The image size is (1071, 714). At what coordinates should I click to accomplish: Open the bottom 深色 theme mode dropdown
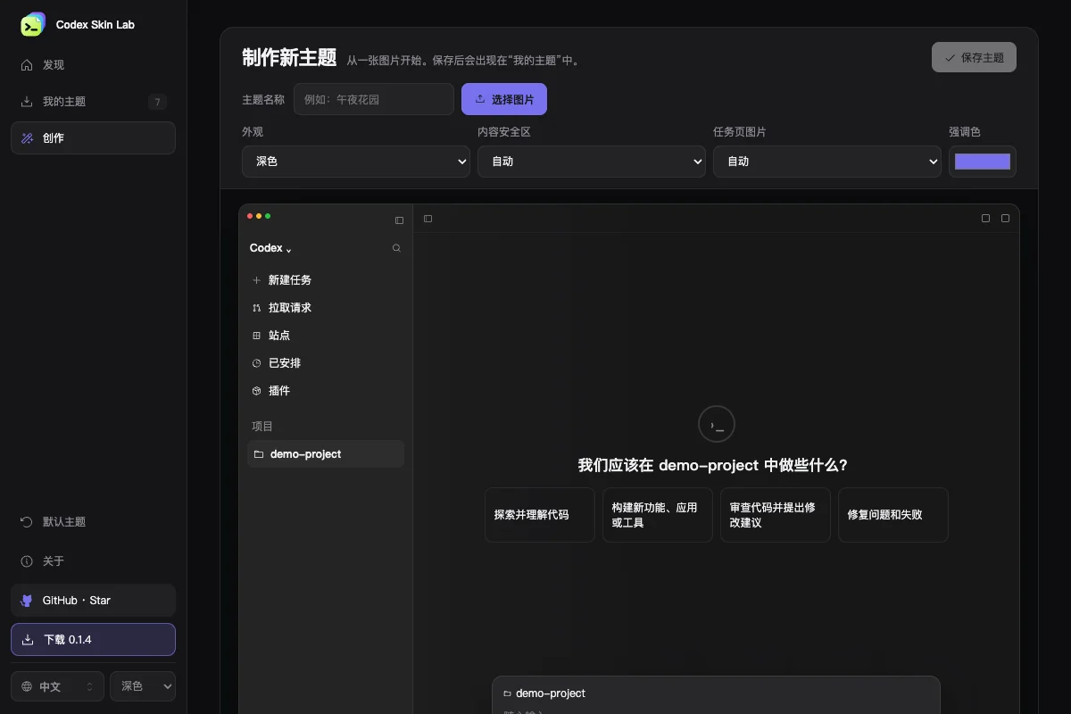(143, 686)
